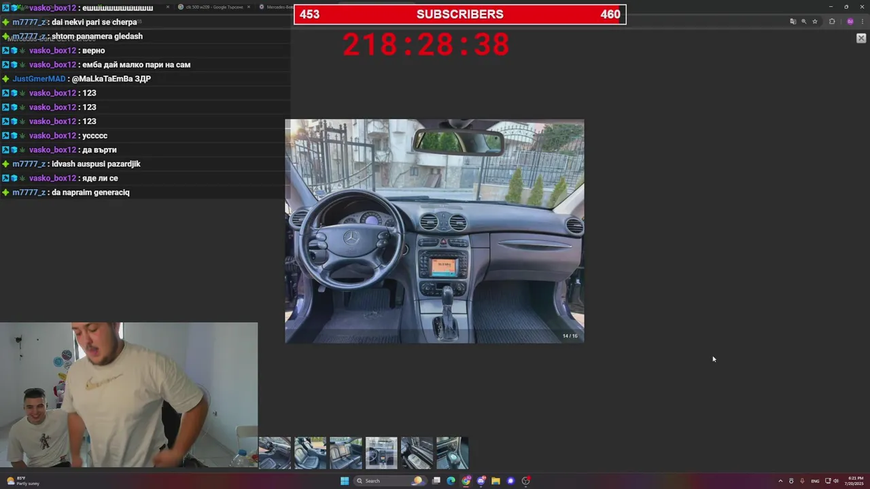The image size is (870, 489).
Task: Open Google Chrome from the taskbar
Action: point(466,481)
